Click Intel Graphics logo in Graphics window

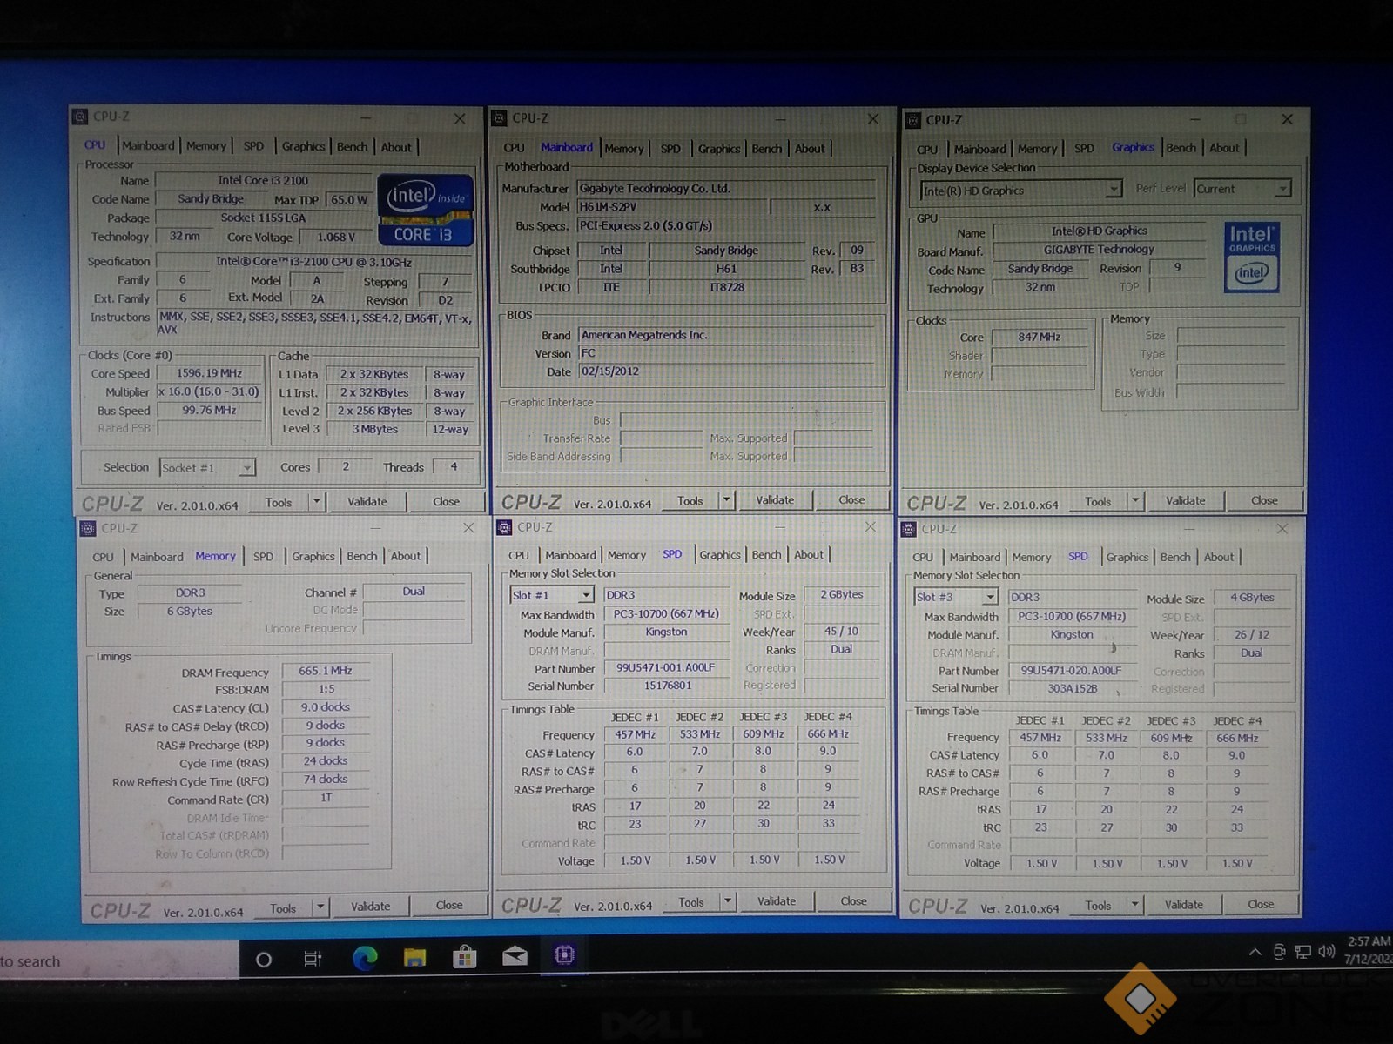[x=1251, y=257]
